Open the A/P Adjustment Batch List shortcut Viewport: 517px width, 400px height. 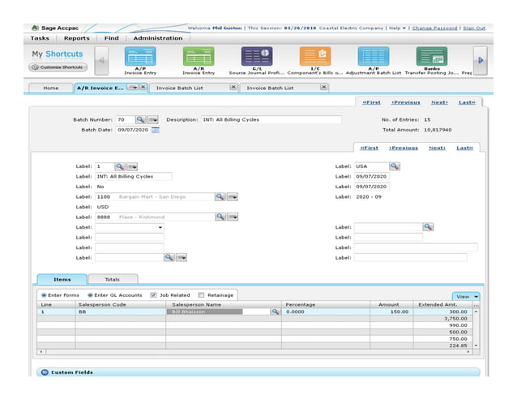tap(374, 57)
